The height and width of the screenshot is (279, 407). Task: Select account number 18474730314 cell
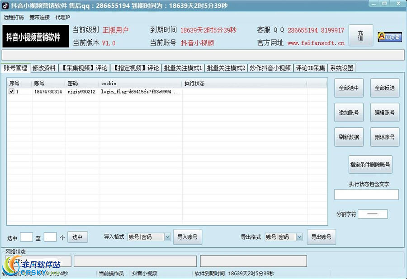tap(48, 92)
